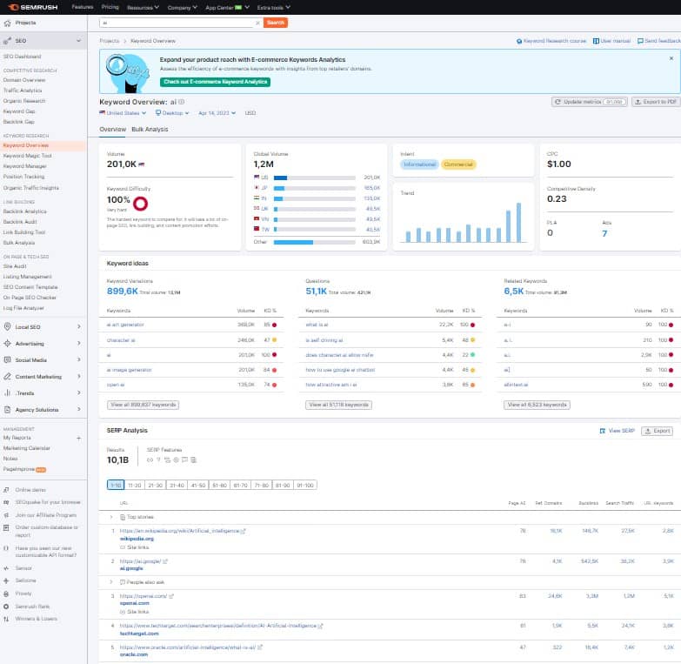The width and height of the screenshot is (681, 664).
Task: Click the Export to PDF button
Action: coord(654,102)
